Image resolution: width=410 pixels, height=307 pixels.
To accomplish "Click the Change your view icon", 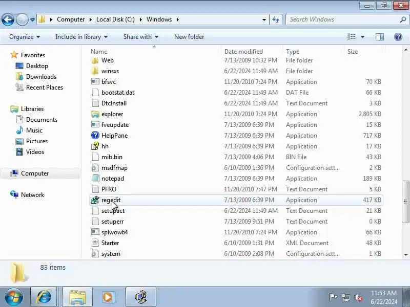I will 352,37.
